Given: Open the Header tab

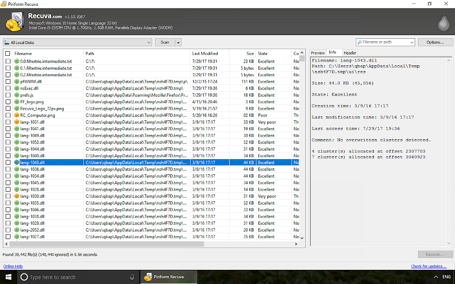Looking at the screenshot, I should pyautogui.click(x=350, y=53).
